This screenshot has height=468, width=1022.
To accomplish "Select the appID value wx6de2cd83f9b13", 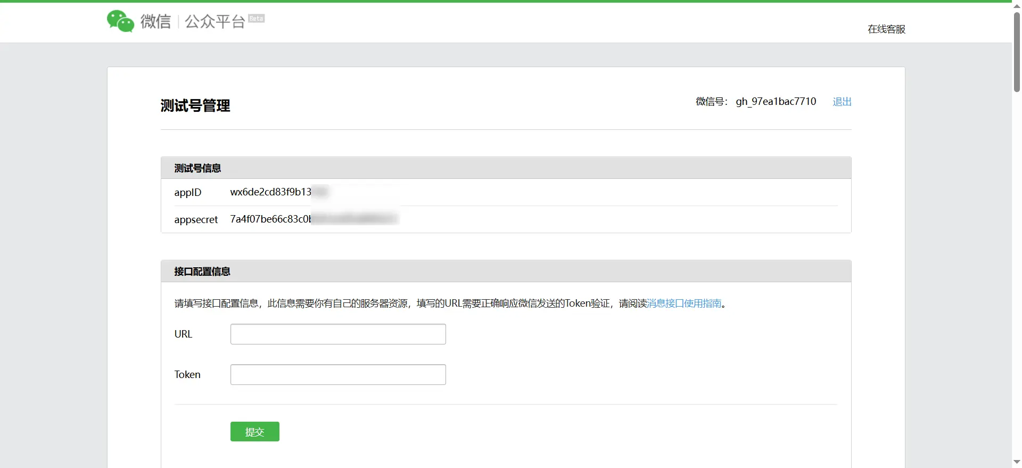I will (270, 192).
